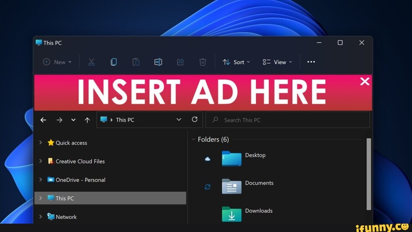This screenshot has height=232, width=412.
Task: Open the three-dot See more menu
Action: (311, 62)
